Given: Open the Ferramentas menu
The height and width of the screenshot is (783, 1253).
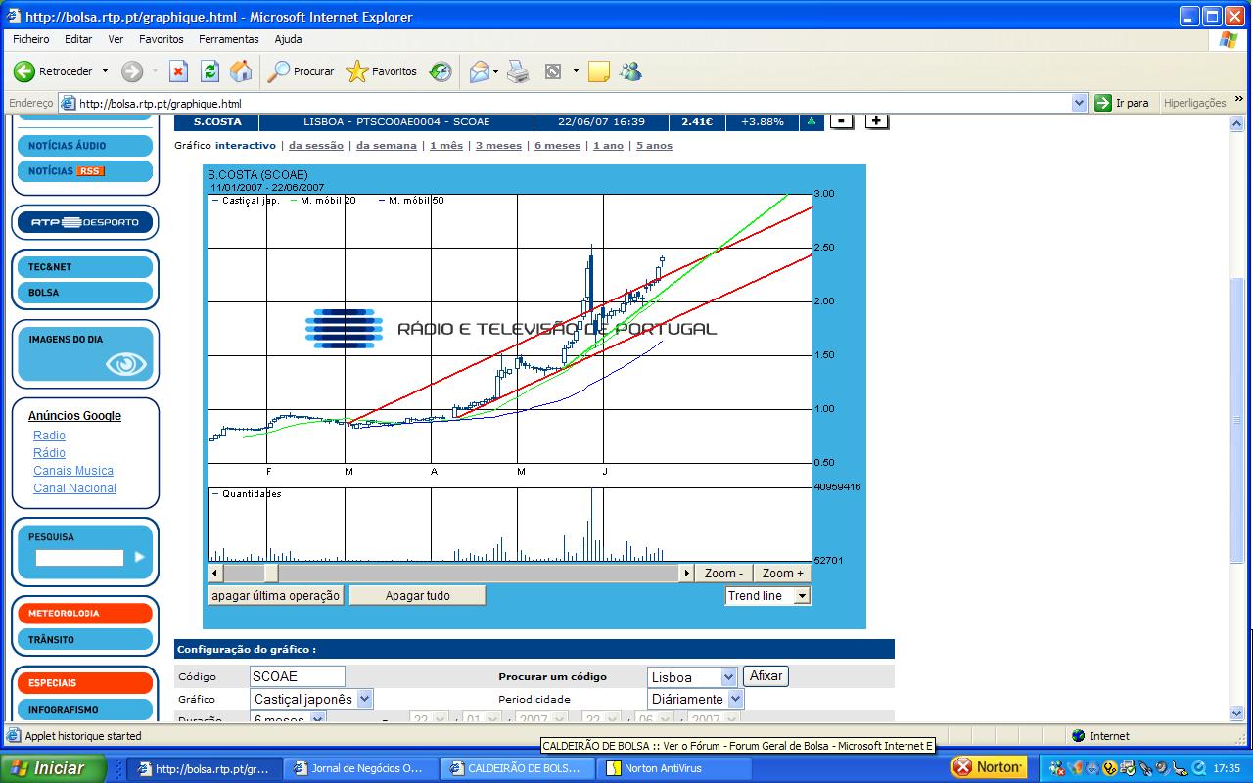Looking at the screenshot, I should [x=228, y=39].
